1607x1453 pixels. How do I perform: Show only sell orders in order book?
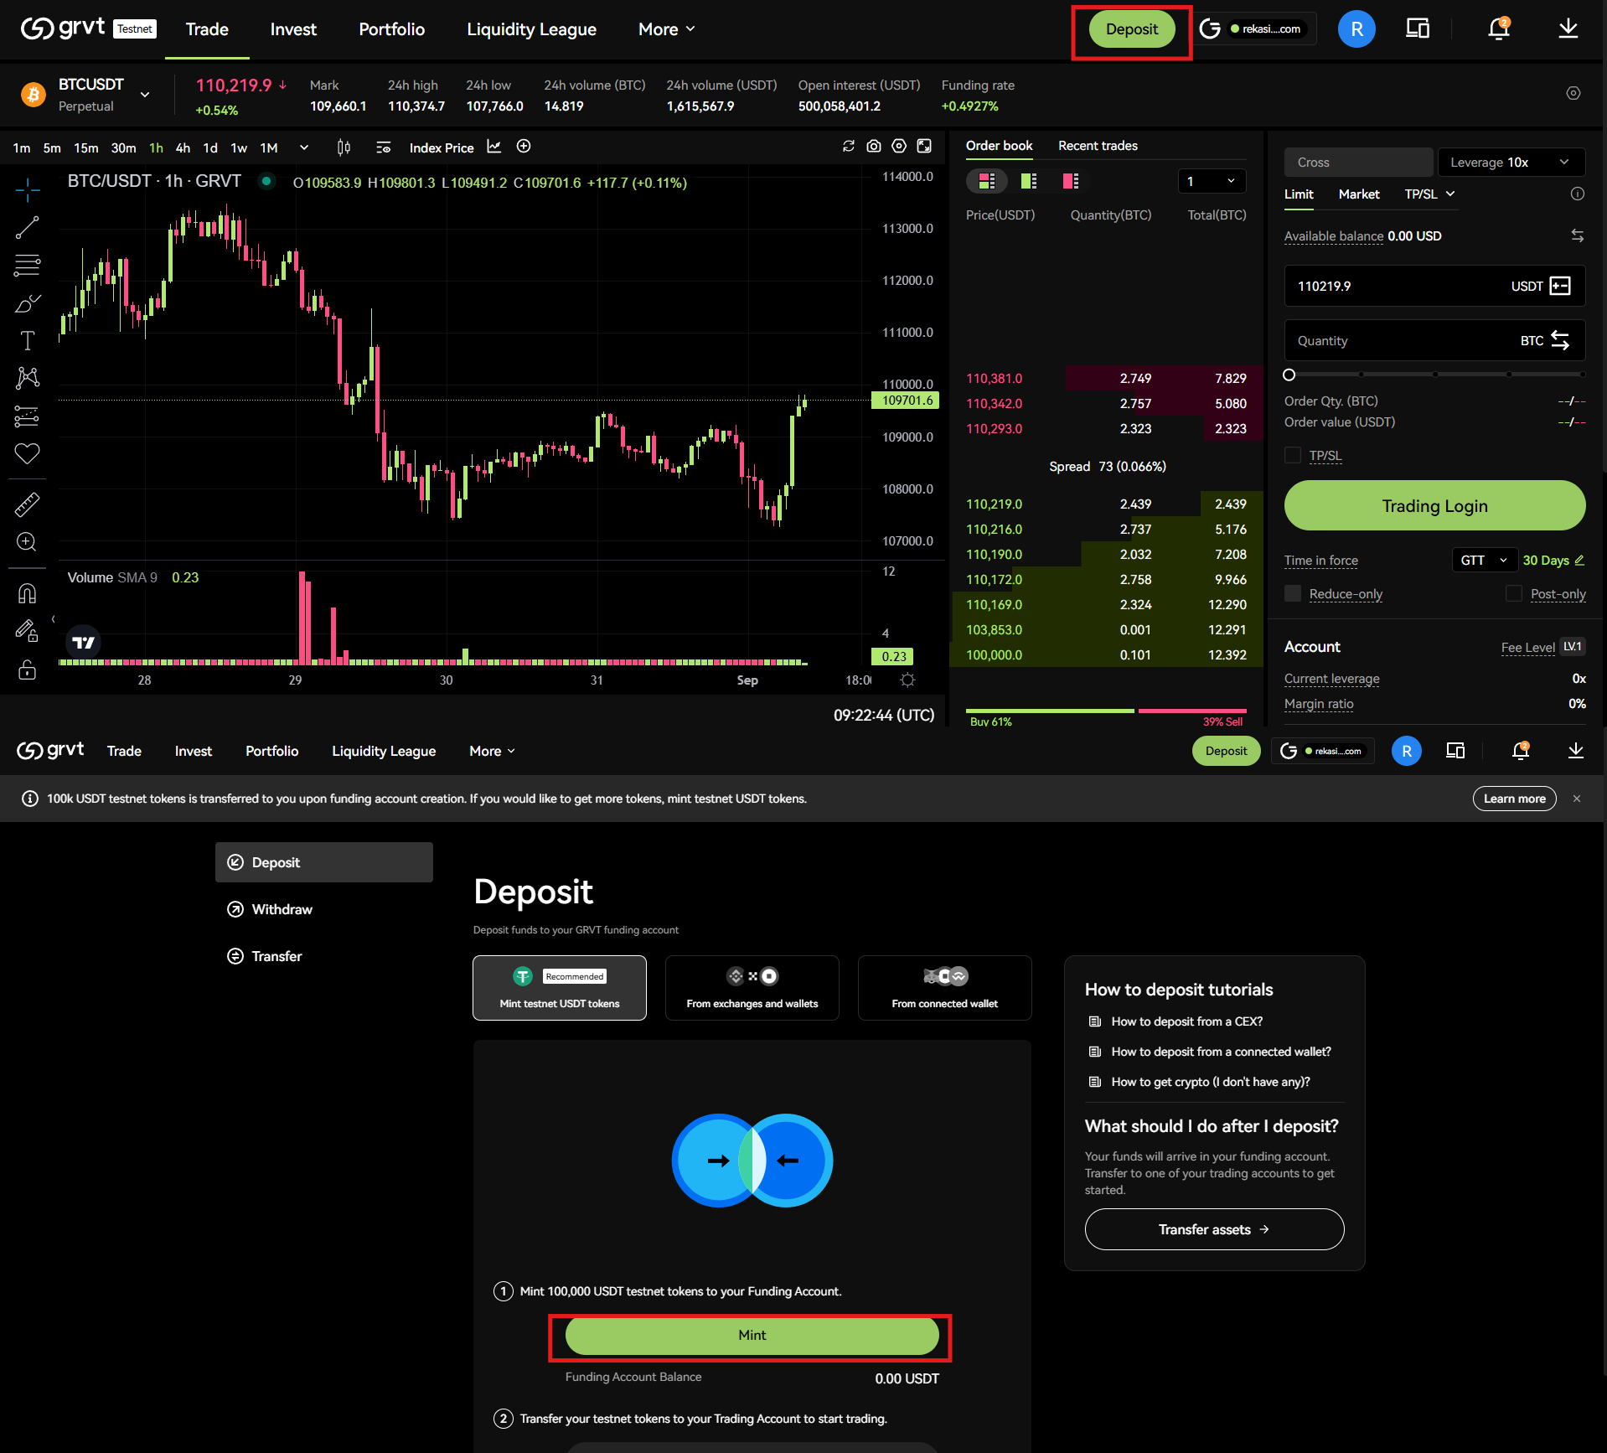pos(1070,181)
